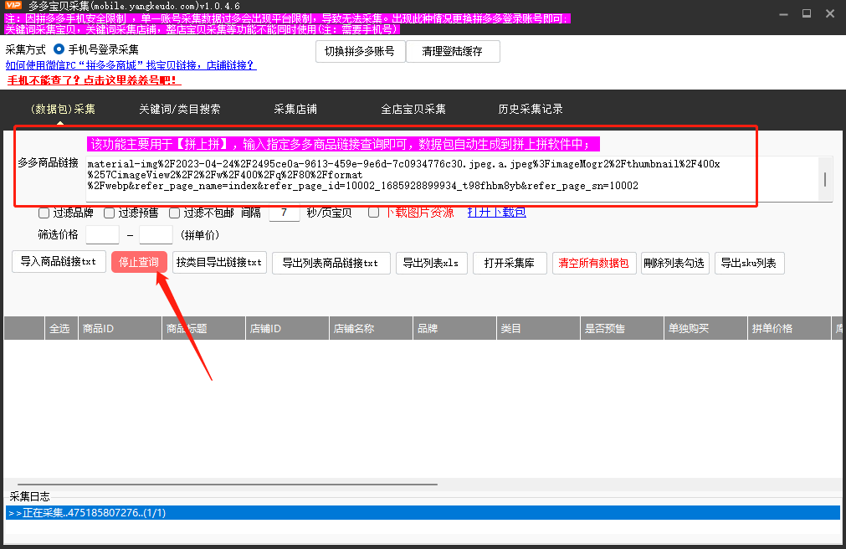846x549 pixels.
Task: Click 清理登陆缓存 button
Action: point(453,51)
